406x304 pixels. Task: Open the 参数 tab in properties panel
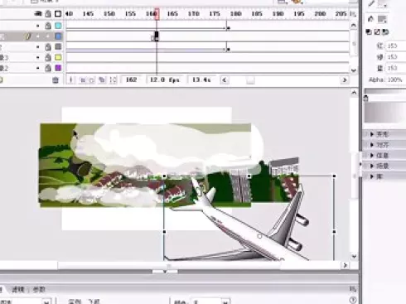pyautogui.click(x=39, y=289)
